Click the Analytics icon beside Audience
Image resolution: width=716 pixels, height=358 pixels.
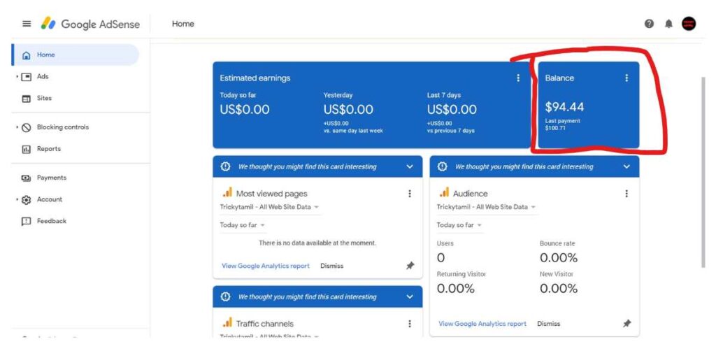pos(444,193)
